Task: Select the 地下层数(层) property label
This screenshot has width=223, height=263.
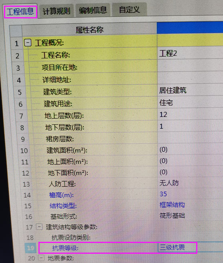Action: click(64, 128)
